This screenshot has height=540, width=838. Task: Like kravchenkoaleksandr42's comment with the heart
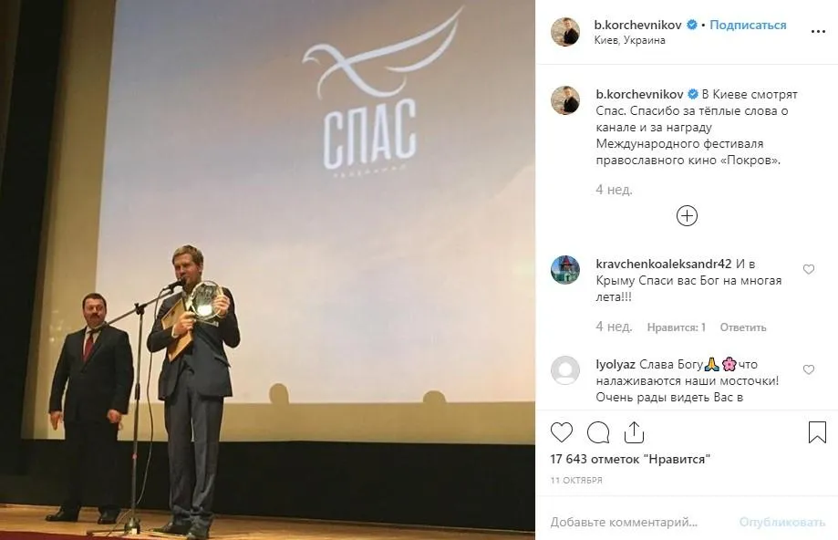pos(809,269)
